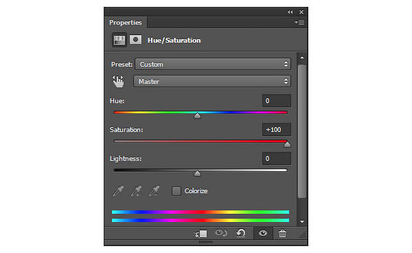Toggle layer visibility eye icon
412x253 pixels.
tap(263, 233)
